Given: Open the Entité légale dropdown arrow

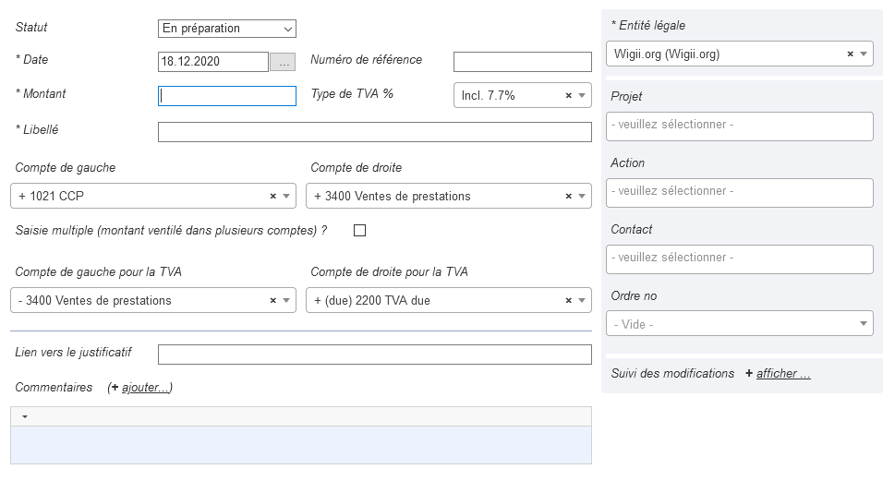Looking at the screenshot, I should click(863, 54).
